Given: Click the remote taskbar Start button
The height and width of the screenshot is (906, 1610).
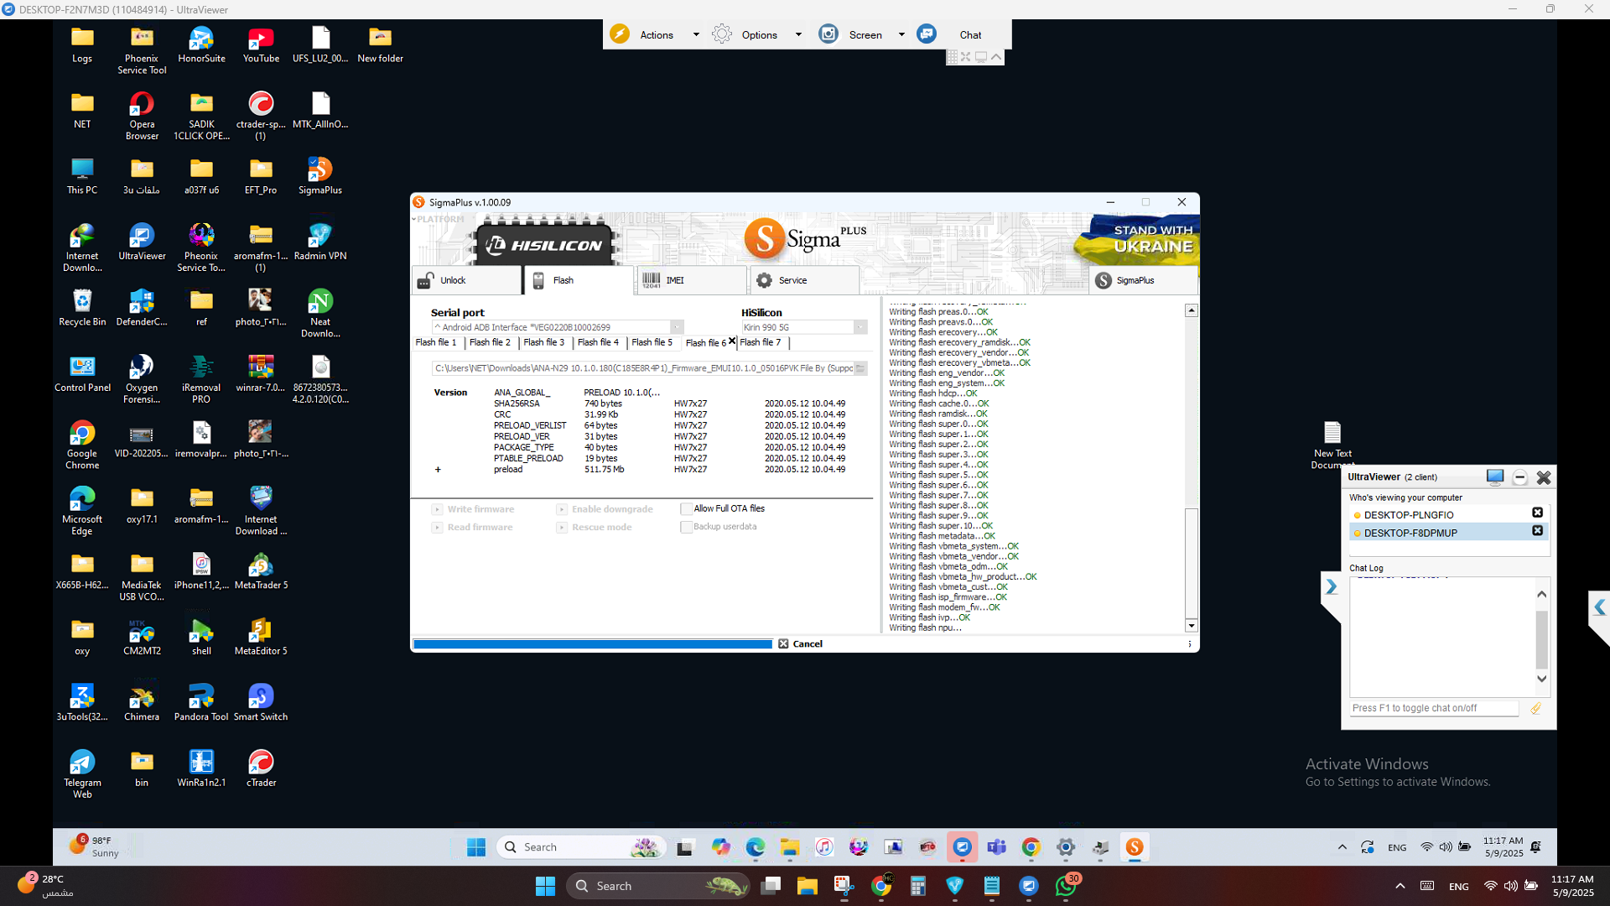Looking at the screenshot, I should pos(476,847).
